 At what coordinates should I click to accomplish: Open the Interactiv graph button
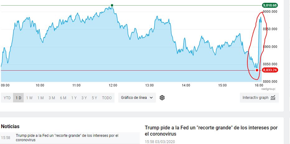[x=255, y=98]
